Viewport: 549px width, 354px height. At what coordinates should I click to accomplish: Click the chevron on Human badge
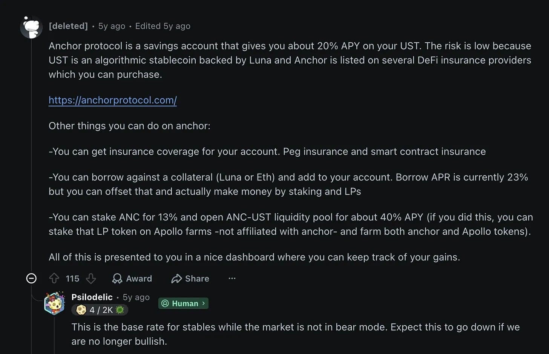pos(204,303)
